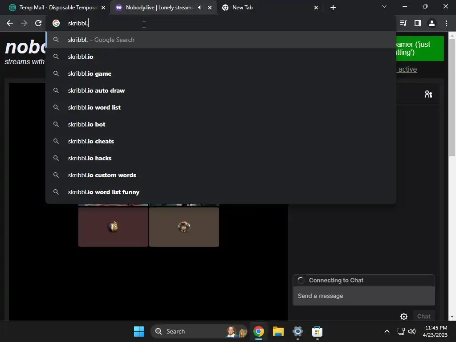456x342 pixels.
Task: Select 'skribbl.io hacks' suggestion
Action: [x=221, y=158]
